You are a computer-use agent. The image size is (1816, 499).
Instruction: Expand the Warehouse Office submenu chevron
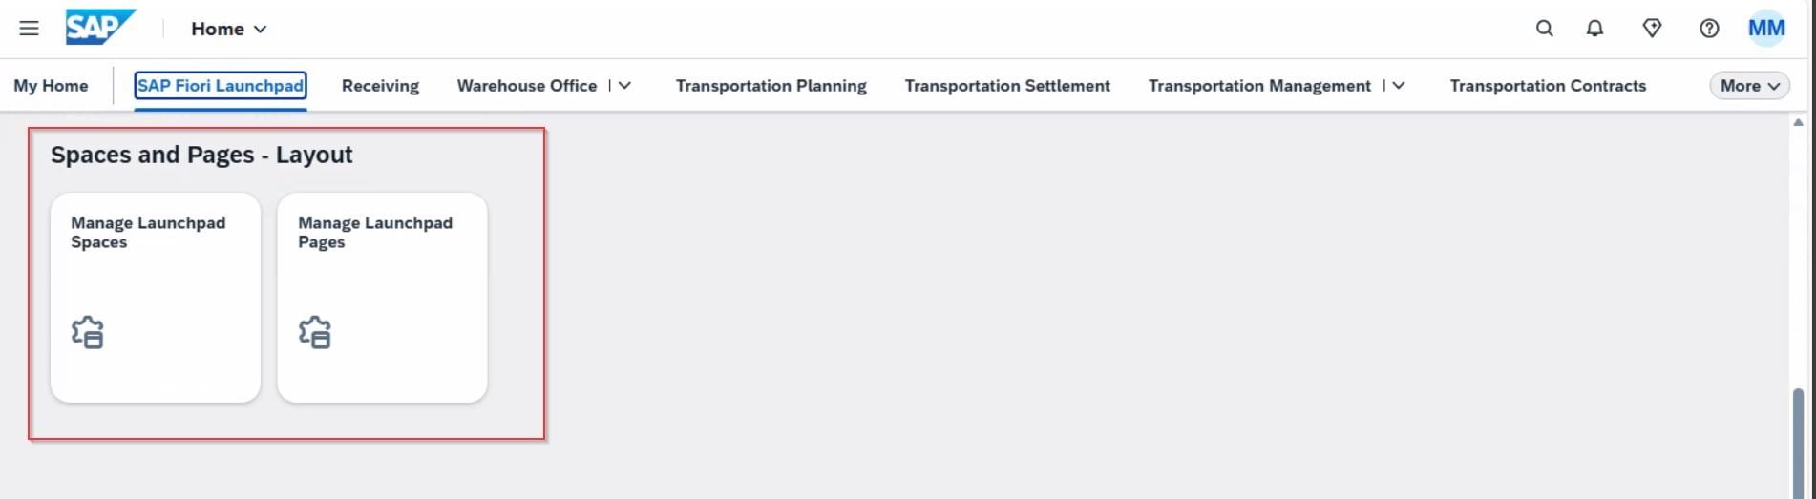[x=625, y=86]
